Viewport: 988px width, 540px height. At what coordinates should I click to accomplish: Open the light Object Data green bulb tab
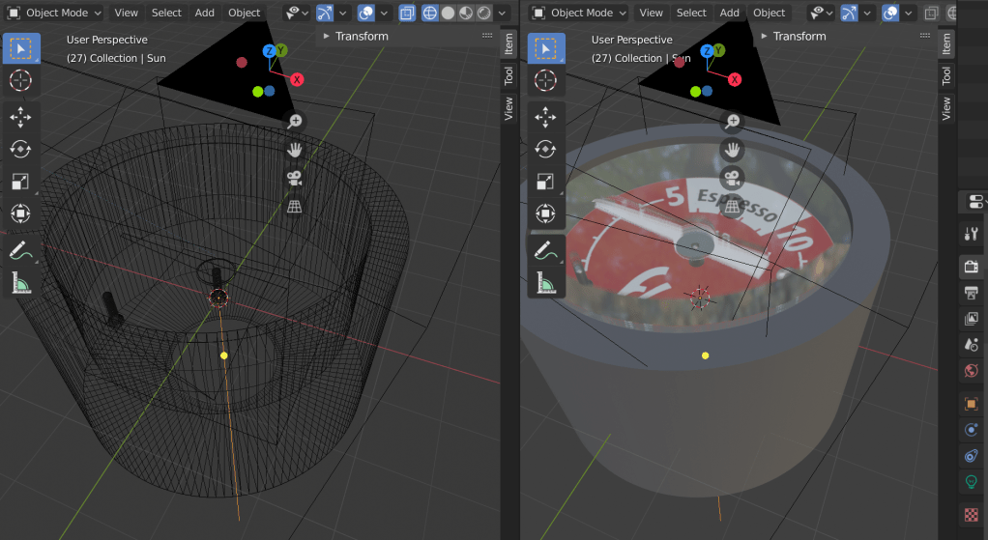click(971, 482)
